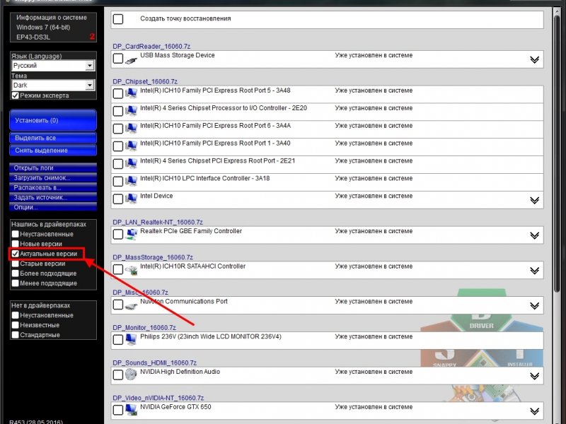Select the USB Mass Storage Device checkbox
Screen dimensions: 566x424
118,59
